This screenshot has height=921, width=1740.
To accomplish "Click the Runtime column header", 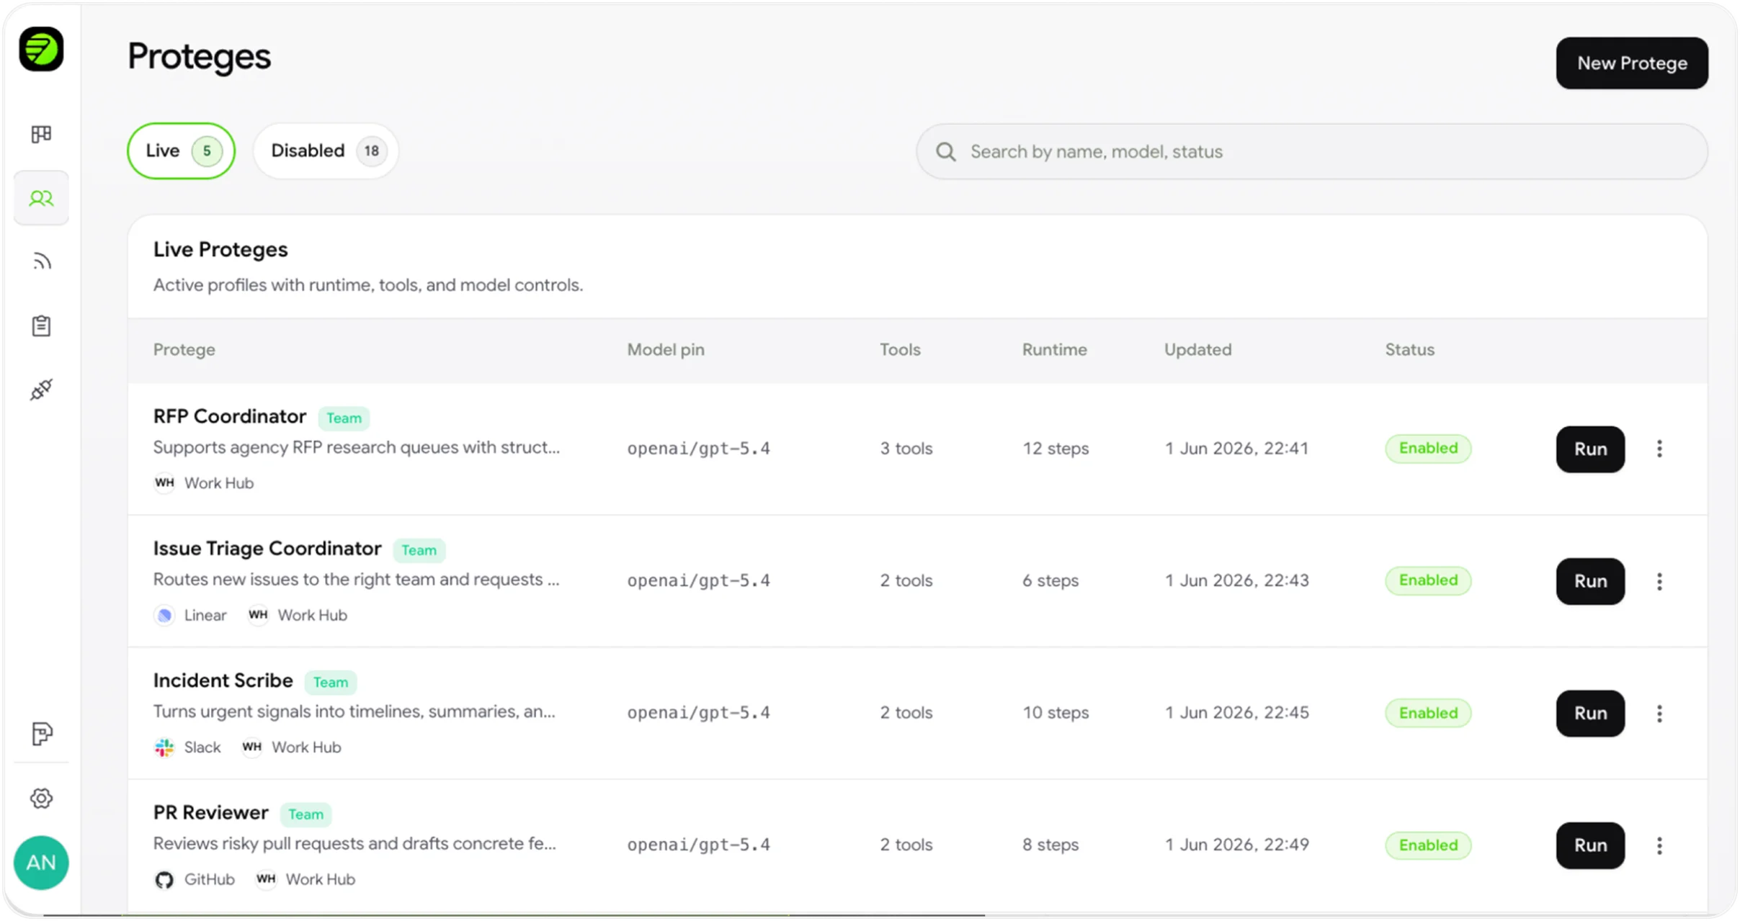I will point(1054,350).
